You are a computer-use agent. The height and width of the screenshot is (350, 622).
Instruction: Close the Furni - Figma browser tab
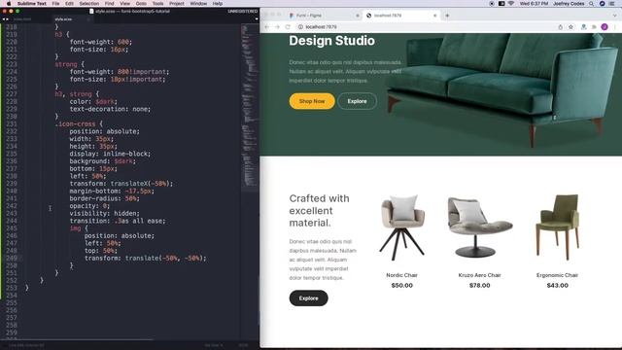point(358,16)
